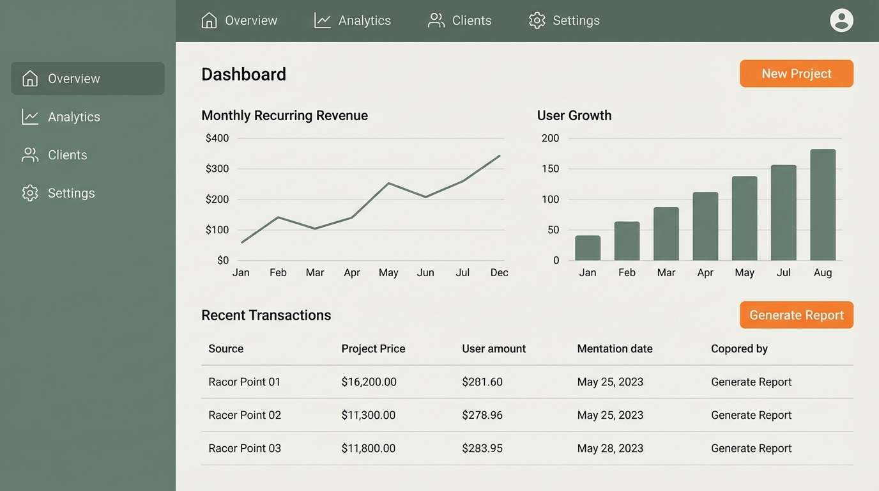Click the Analytics chart icon in sidebar
The height and width of the screenshot is (491, 879).
click(29, 116)
